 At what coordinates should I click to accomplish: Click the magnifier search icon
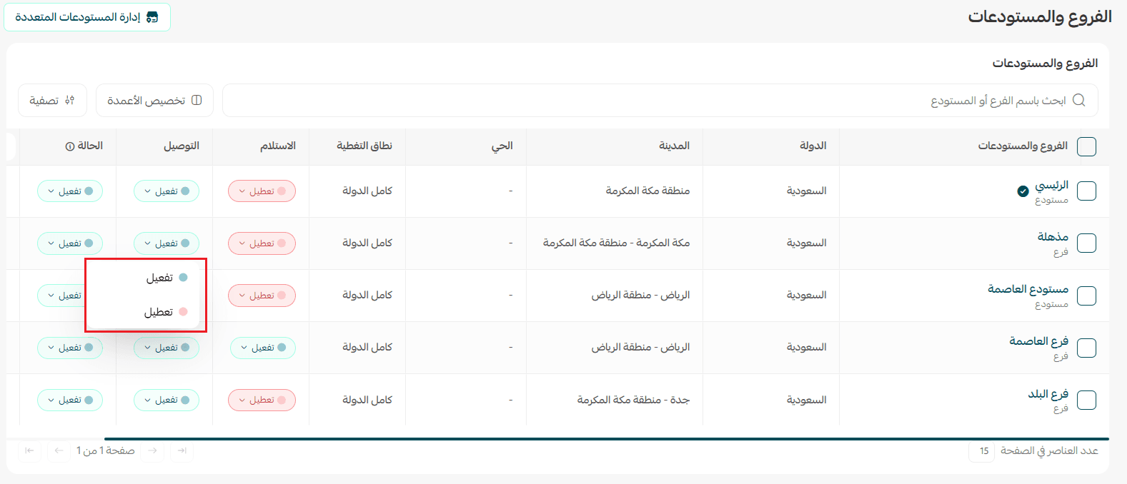click(1079, 101)
